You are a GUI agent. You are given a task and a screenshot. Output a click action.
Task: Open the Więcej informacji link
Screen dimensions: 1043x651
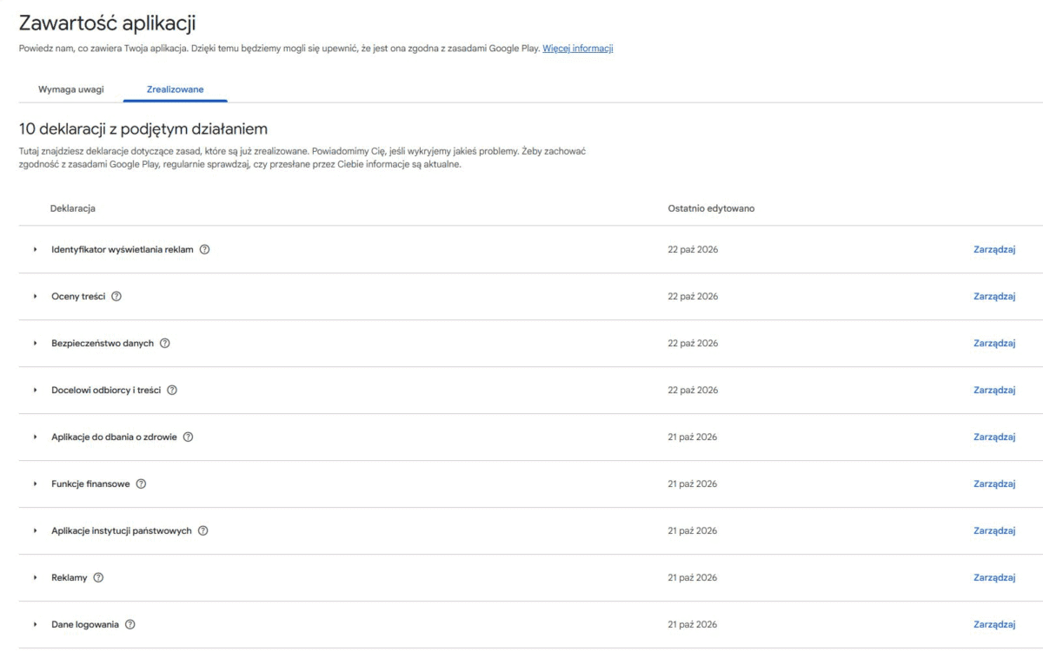click(578, 49)
